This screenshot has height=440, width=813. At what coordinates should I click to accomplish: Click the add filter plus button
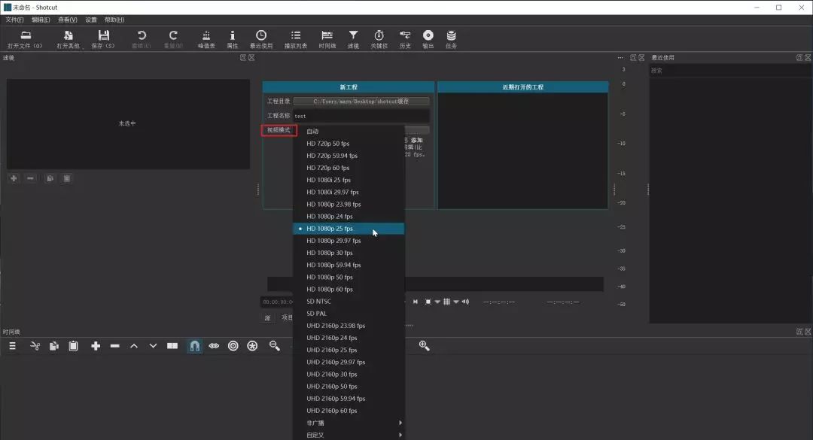tap(14, 178)
